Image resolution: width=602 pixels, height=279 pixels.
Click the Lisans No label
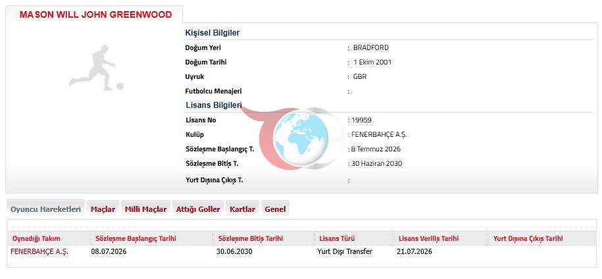click(x=201, y=120)
